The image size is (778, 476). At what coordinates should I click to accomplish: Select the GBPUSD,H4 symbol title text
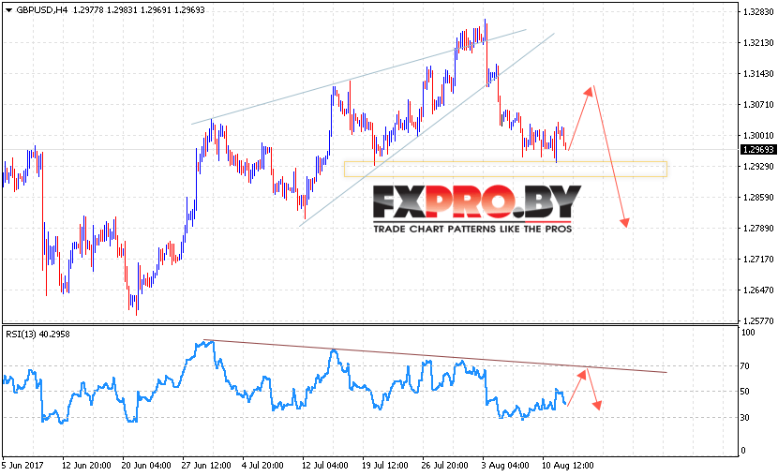(42, 10)
